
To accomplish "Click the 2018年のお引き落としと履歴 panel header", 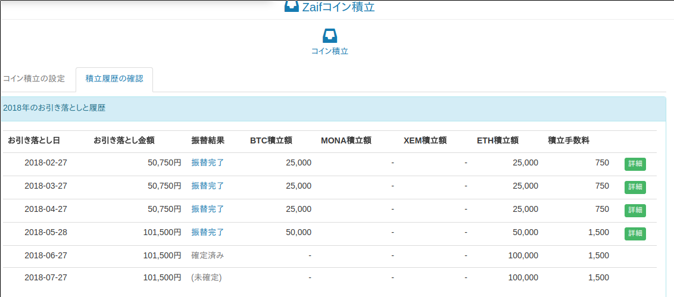I will pyautogui.click(x=333, y=109).
